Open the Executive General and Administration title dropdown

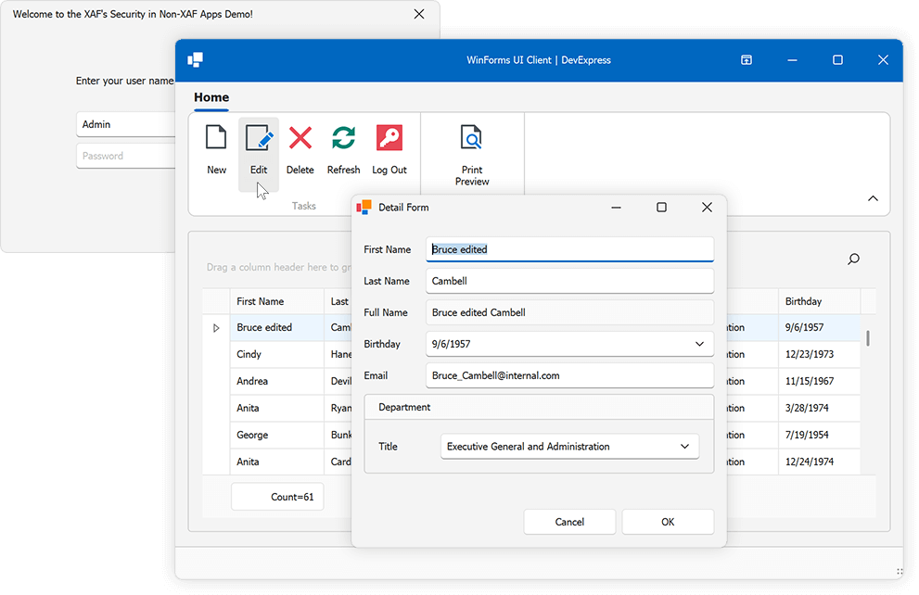[686, 446]
